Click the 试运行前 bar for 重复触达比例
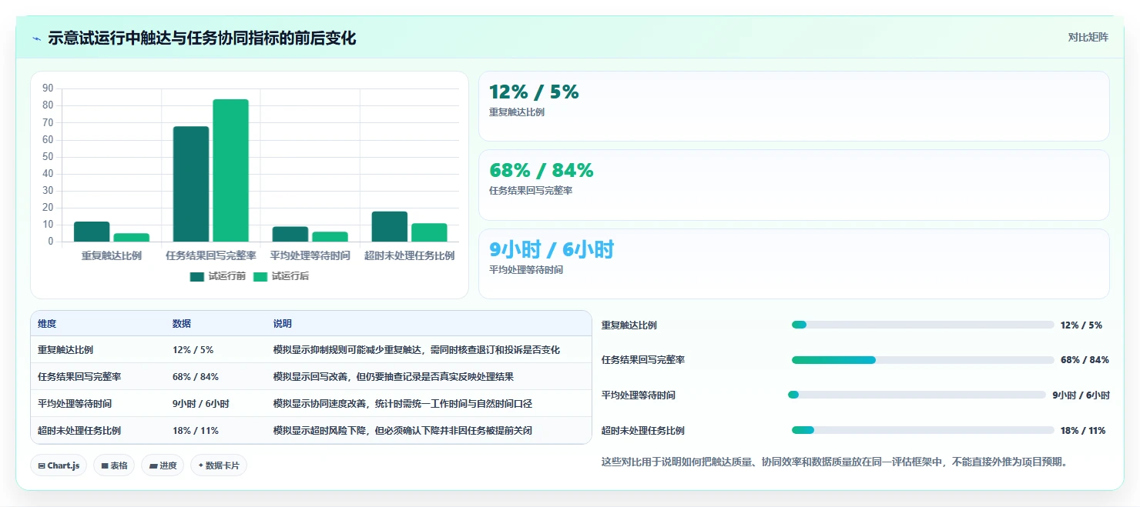Viewport: 1140px width, 507px height. (92, 232)
